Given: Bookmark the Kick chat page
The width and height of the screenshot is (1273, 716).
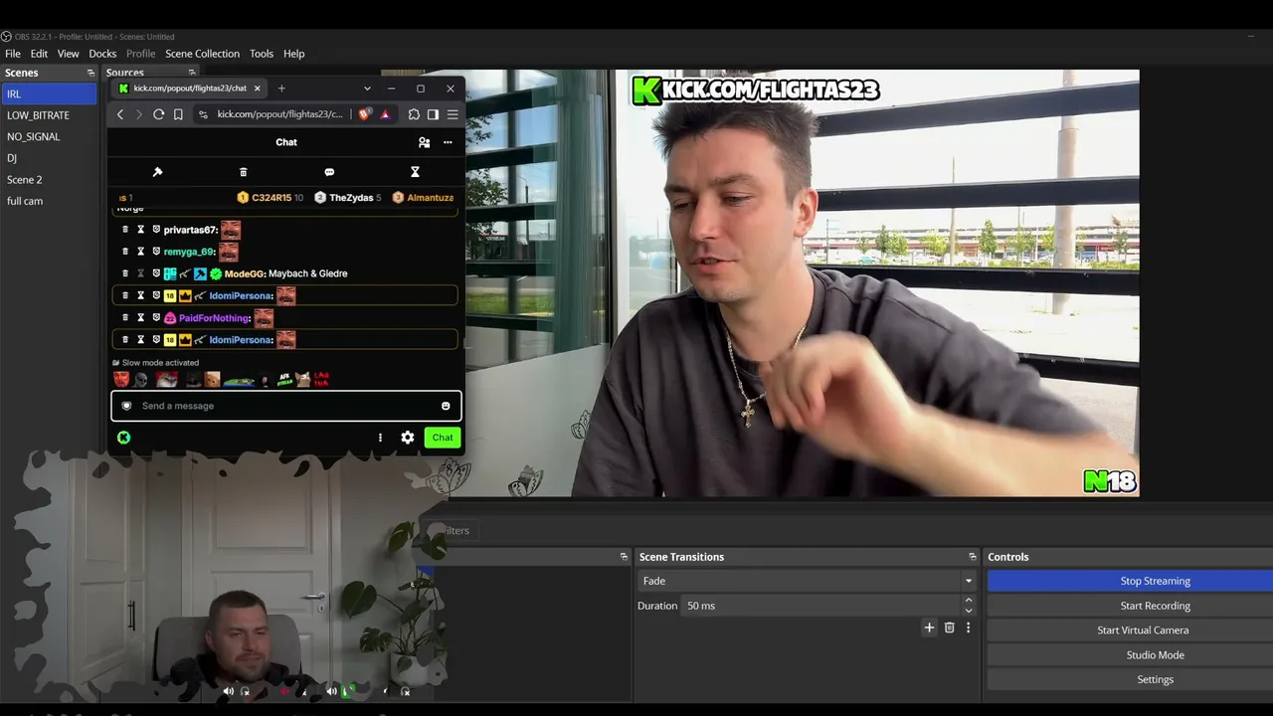Looking at the screenshot, I should (178, 114).
